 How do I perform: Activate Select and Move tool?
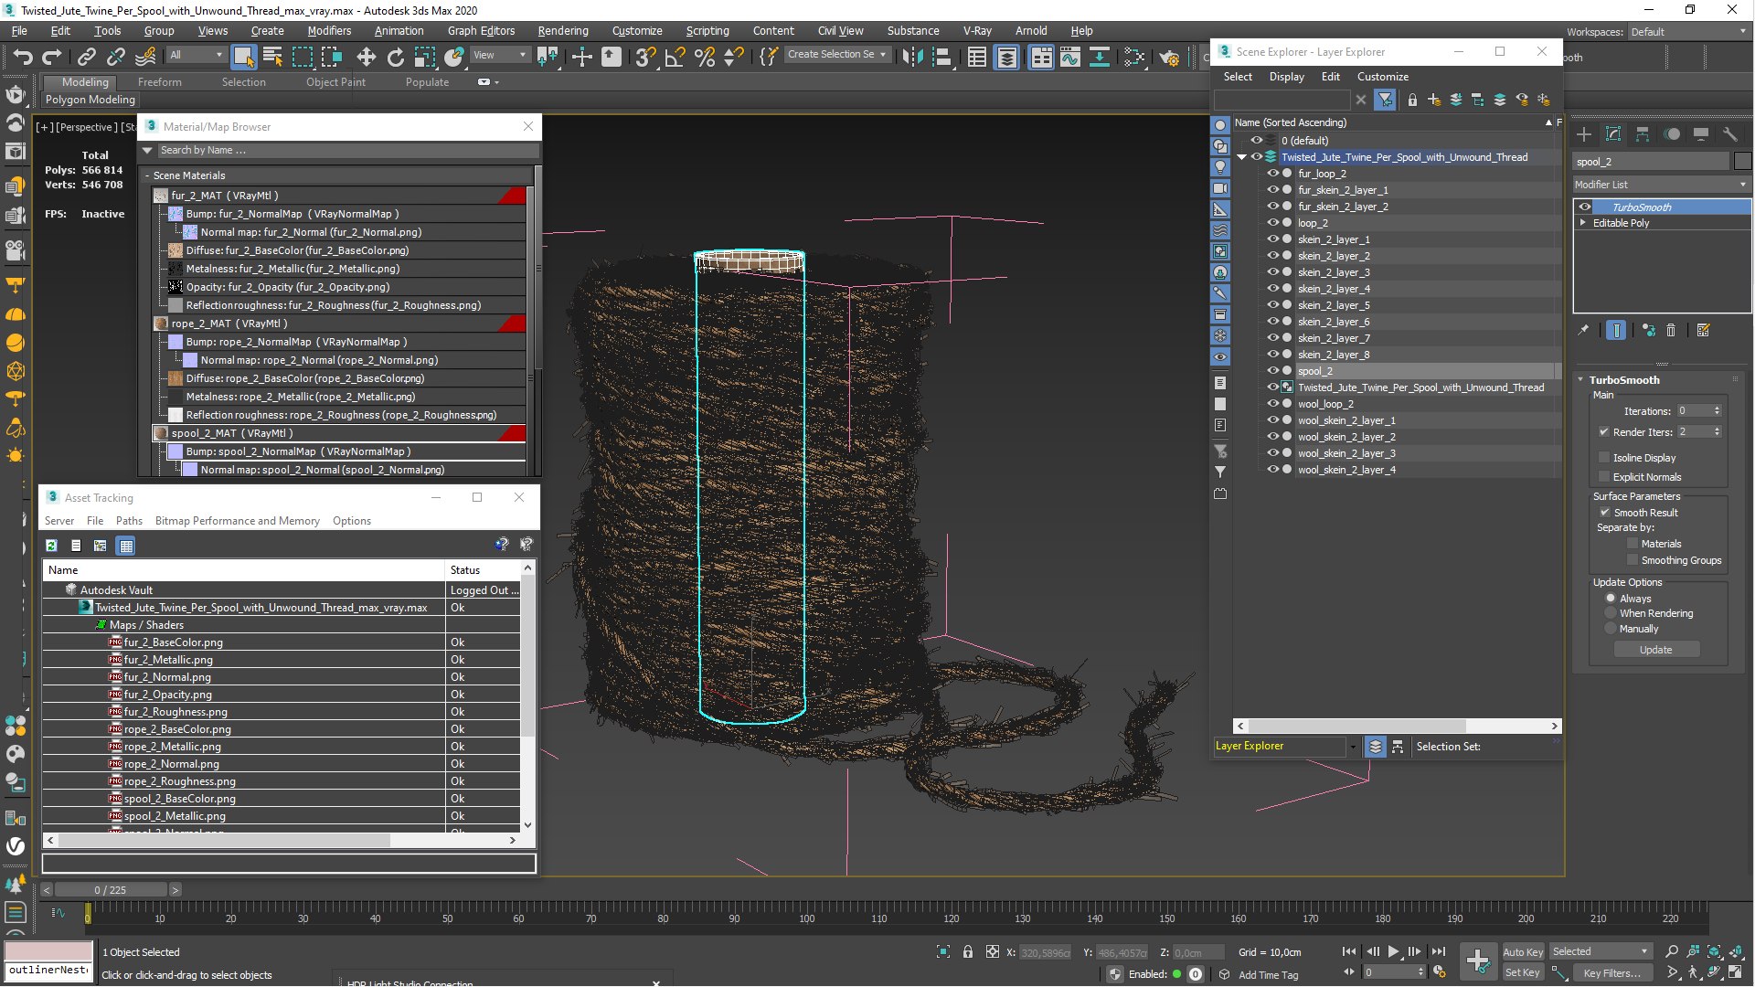tap(366, 58)
